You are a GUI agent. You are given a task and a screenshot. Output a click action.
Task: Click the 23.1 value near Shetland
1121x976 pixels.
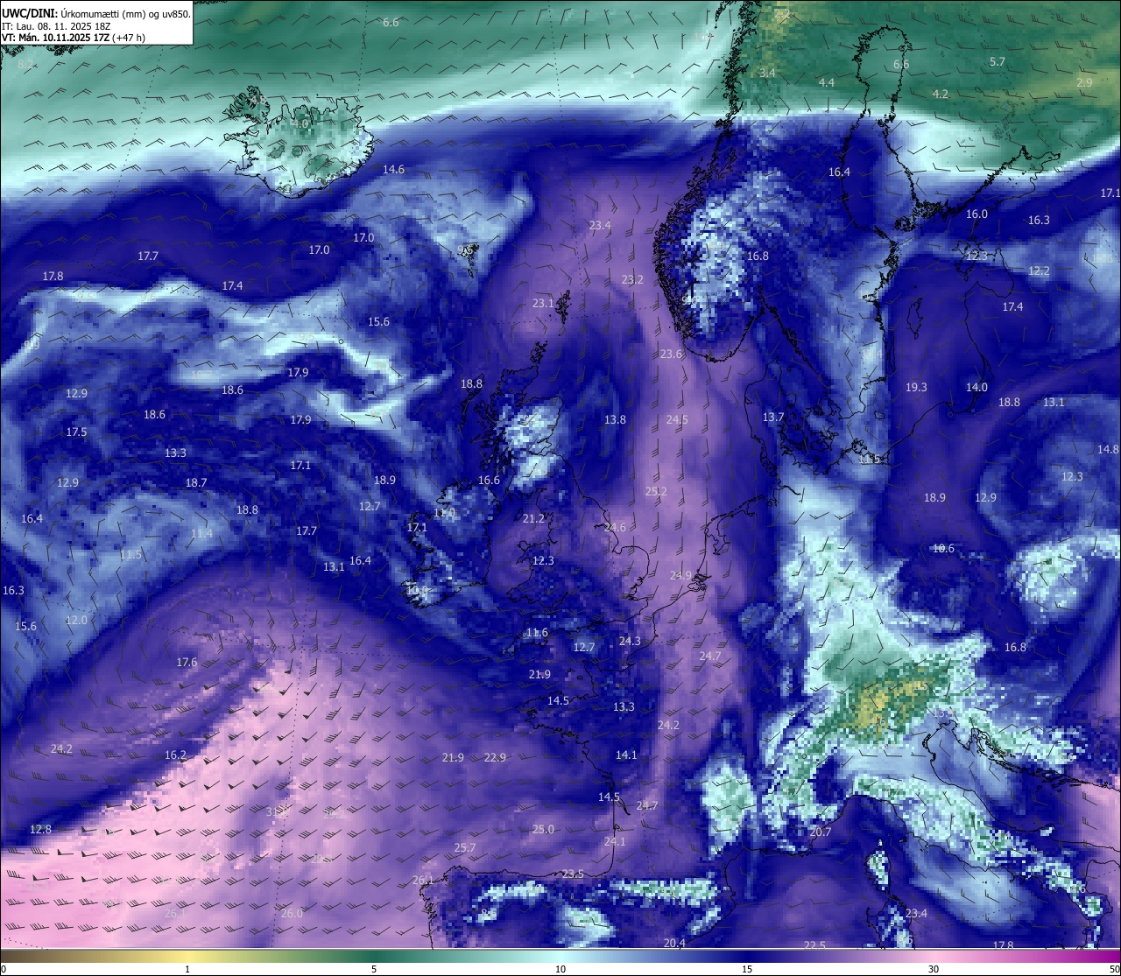pos(543,303)
